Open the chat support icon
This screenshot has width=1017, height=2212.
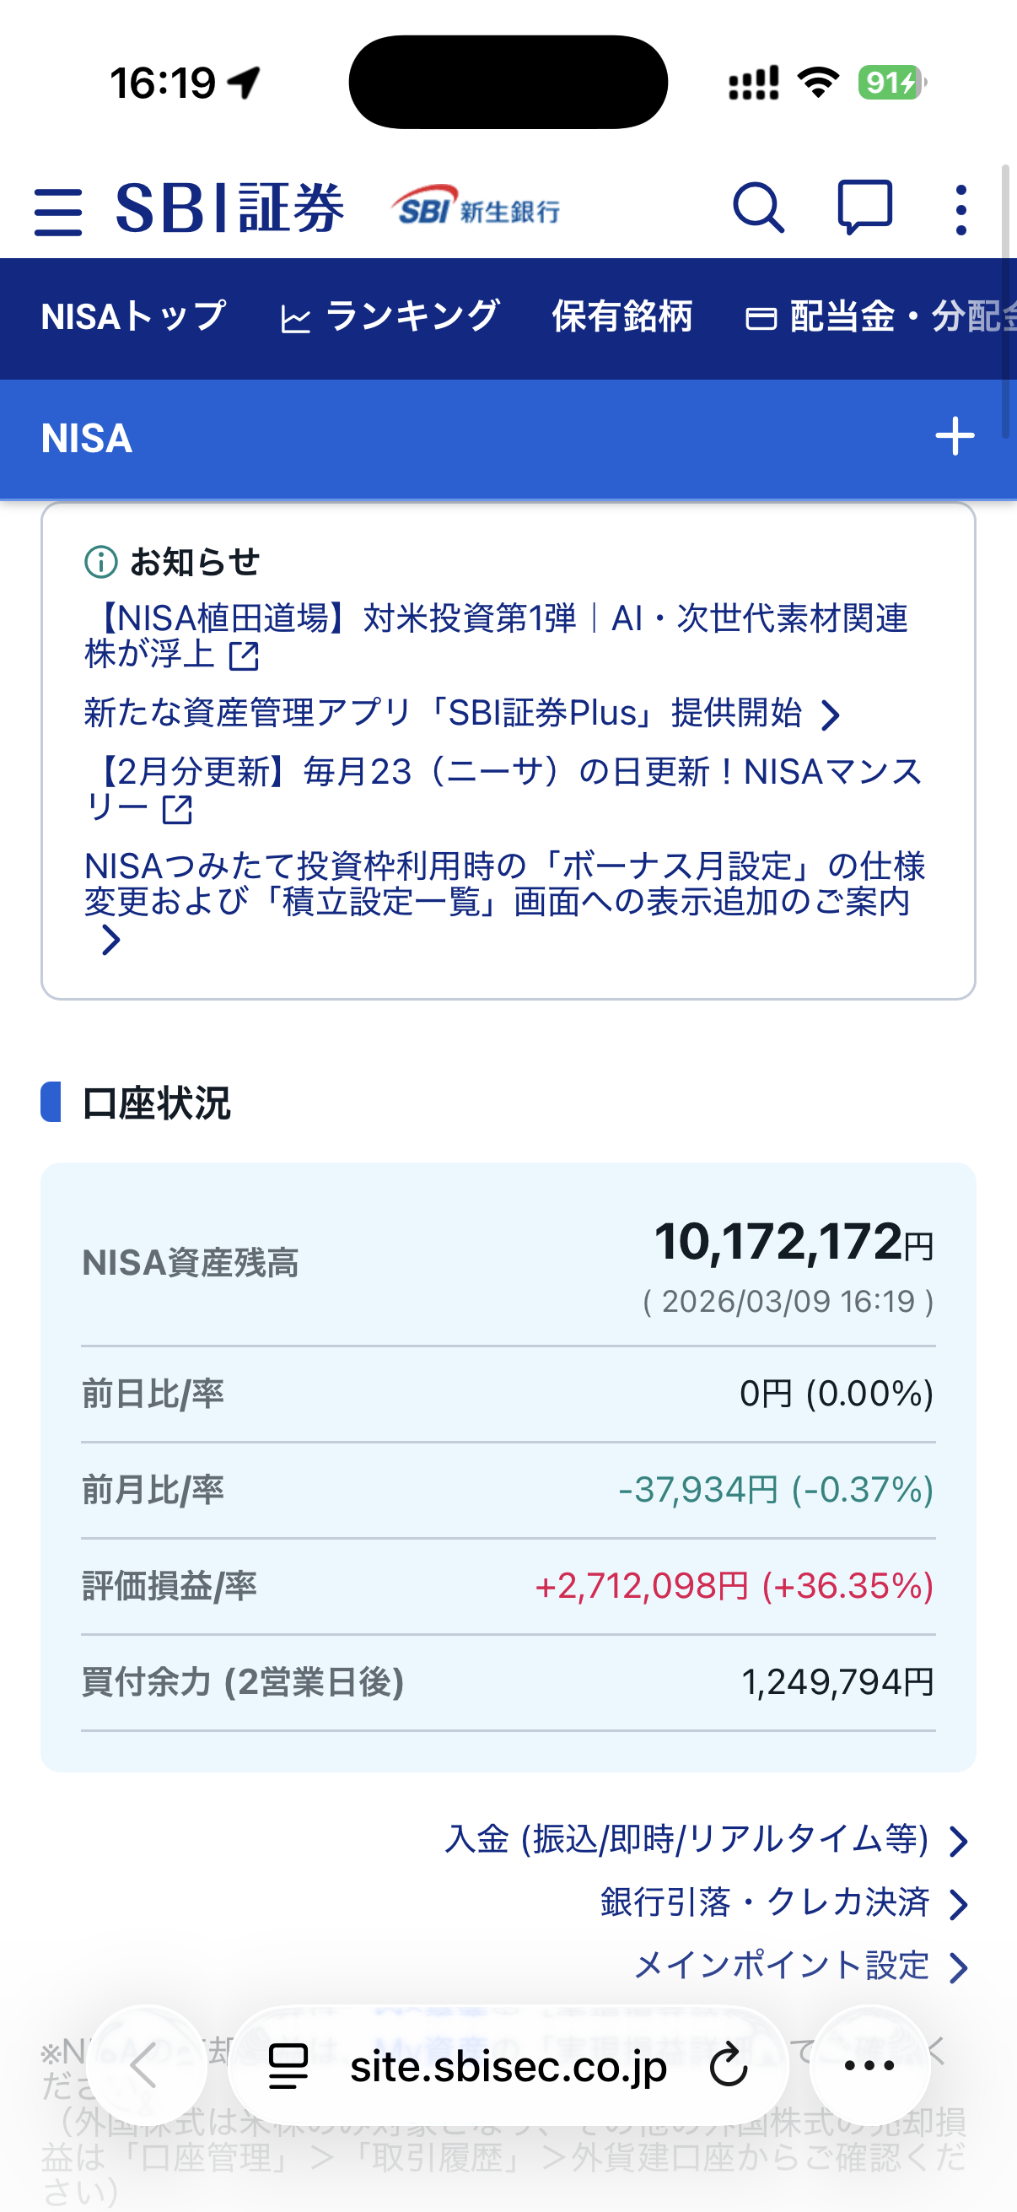coord(864,208)
